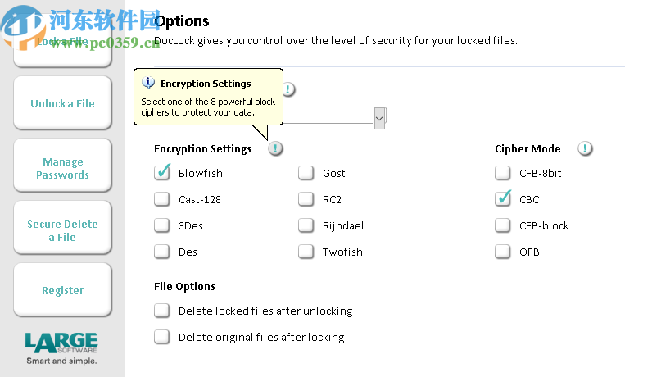652x377 pixels.
Task: Enable the Twofish cipher checkbox
Action: [x=306, y=252]
